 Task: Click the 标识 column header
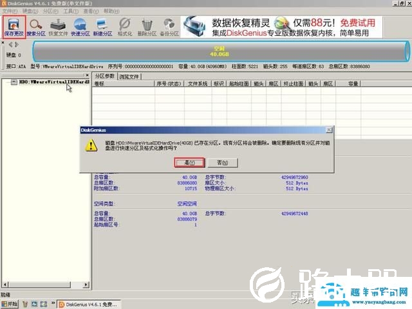point(219,84)
